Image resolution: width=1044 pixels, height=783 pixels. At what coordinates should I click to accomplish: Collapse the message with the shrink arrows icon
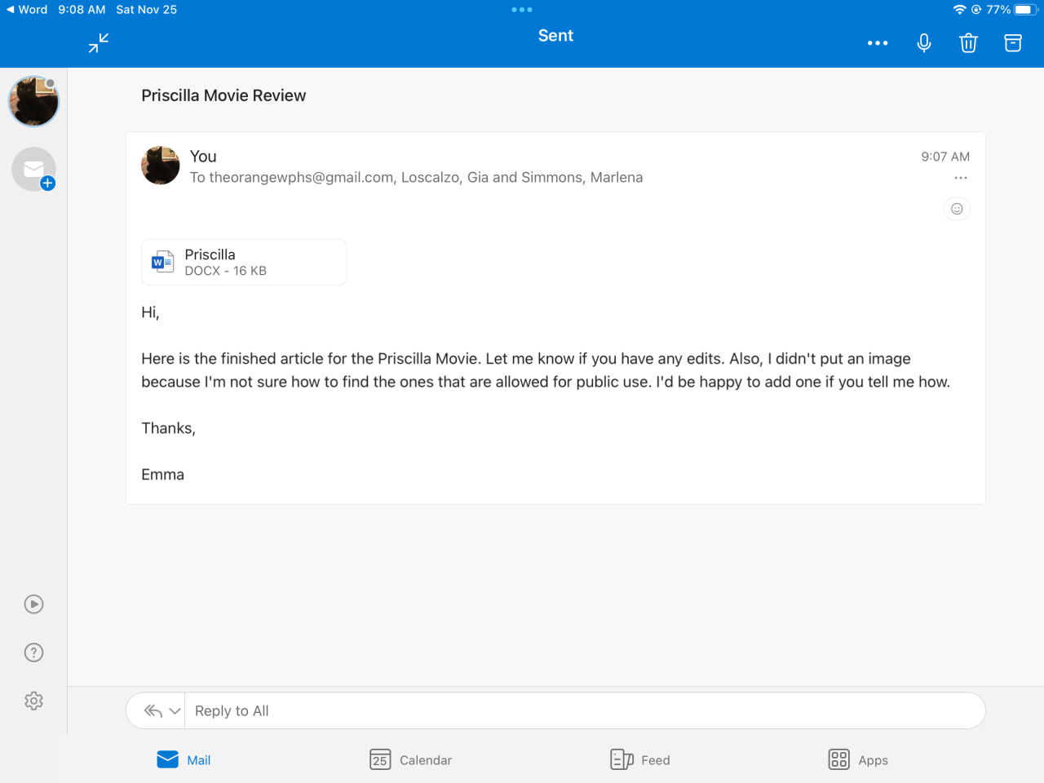(x=99, y=43)
